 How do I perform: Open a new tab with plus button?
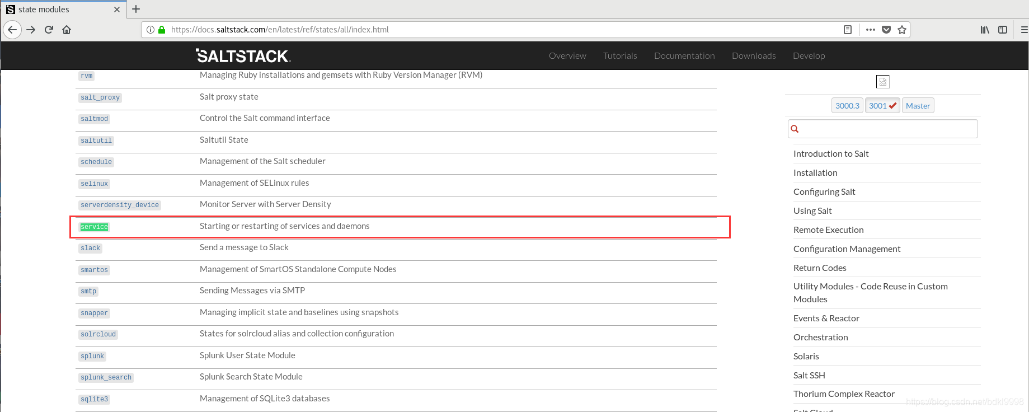136,9
